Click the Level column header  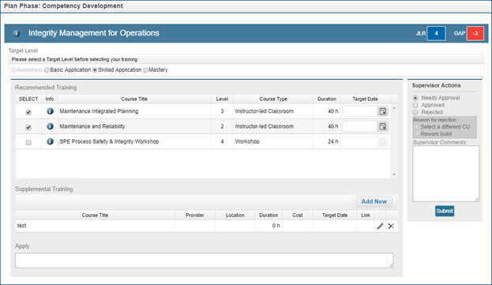click(222, 99)
